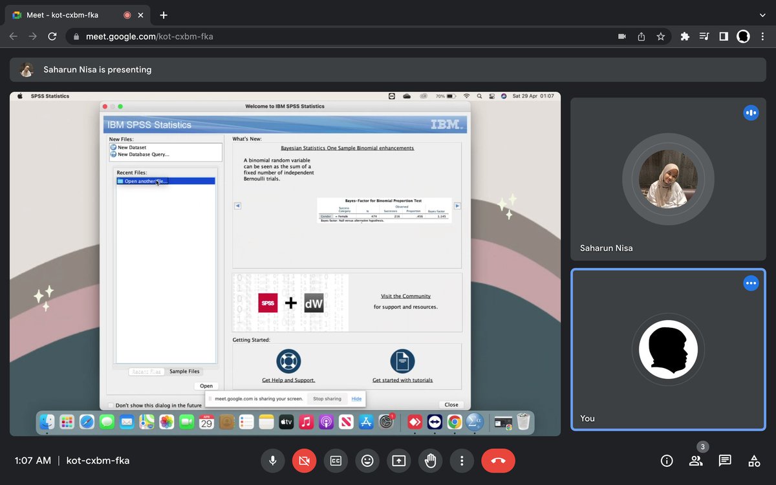776x485 pixels.
Task: Open App Store in the dock
Action: 367,422
